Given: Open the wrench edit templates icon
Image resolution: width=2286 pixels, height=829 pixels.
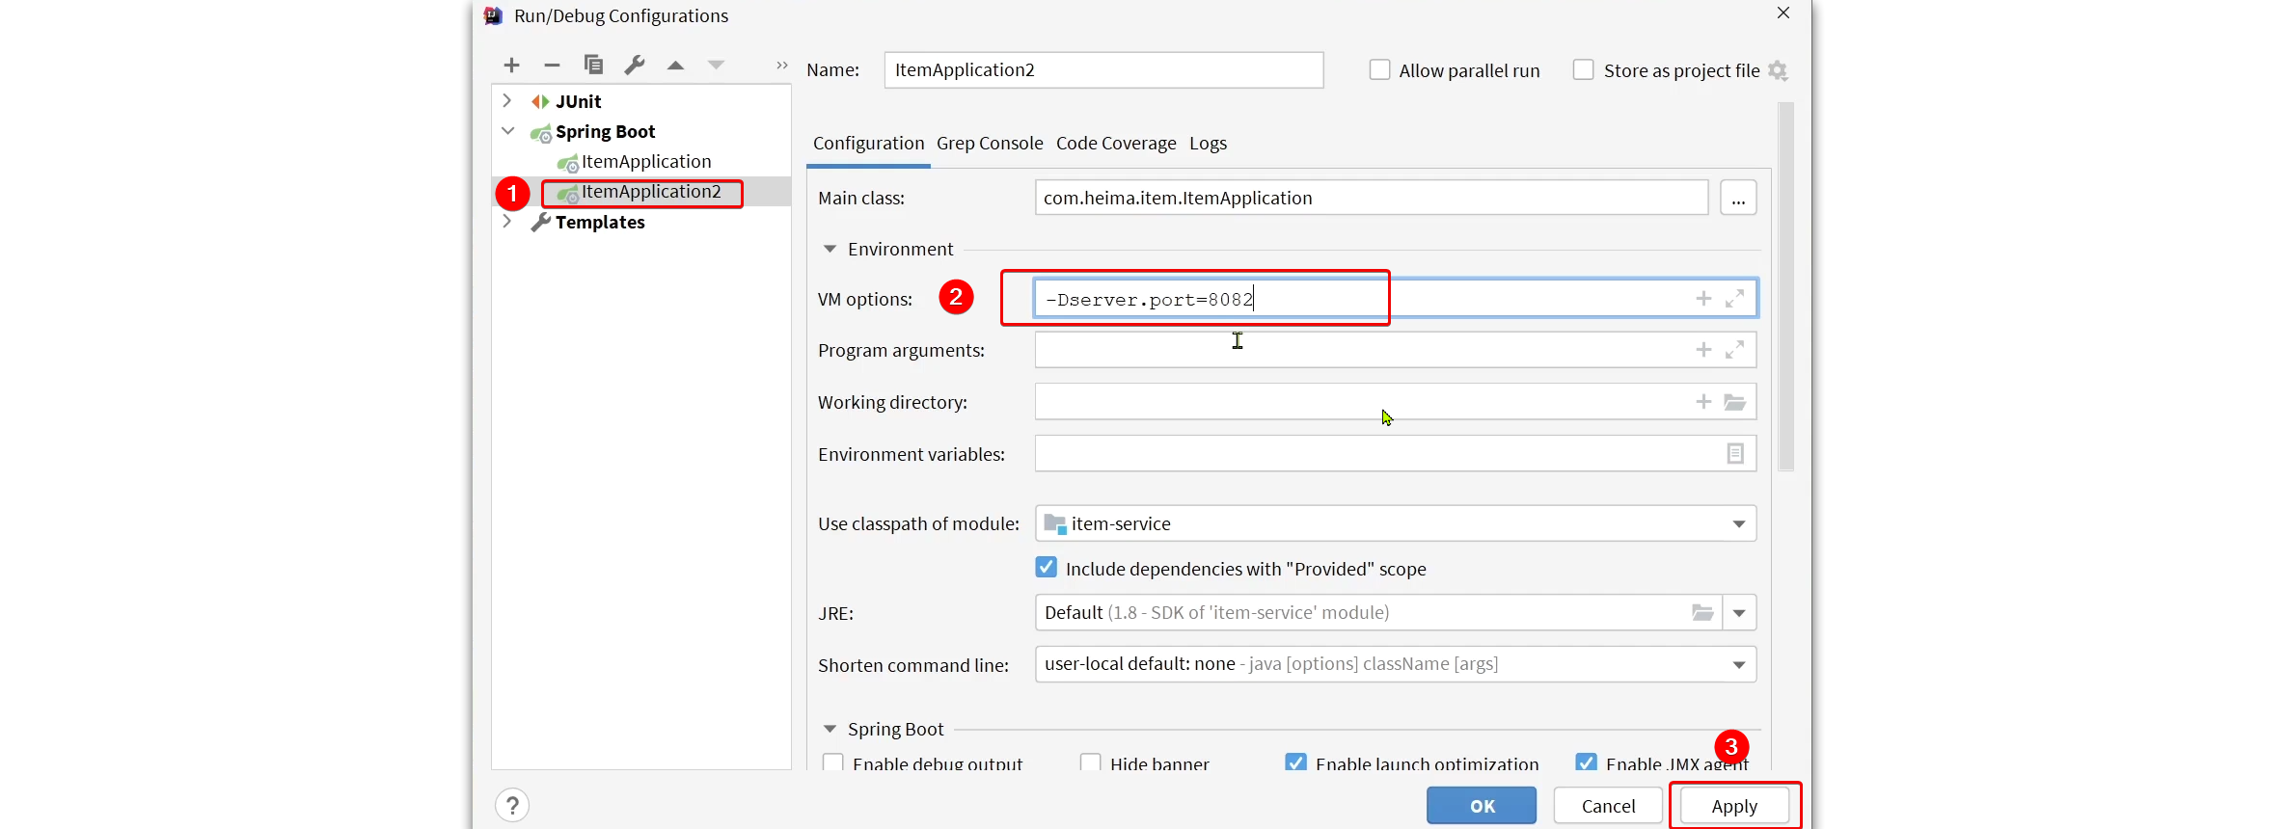Looking at the screenshot, I should pyautogui.click(x=634, y=65).
